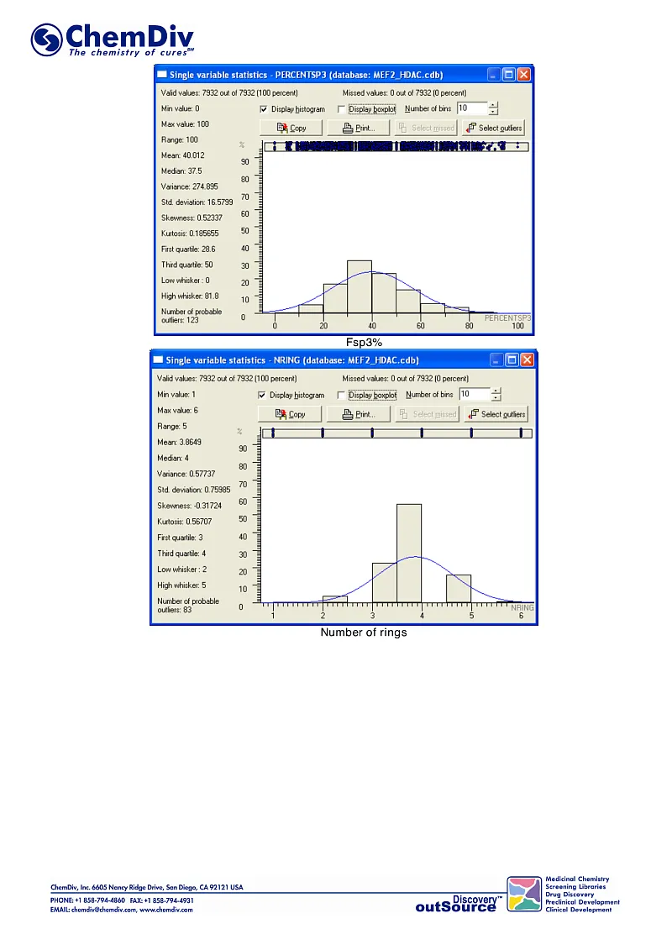Image resolution: width=672 pixels, height=950 pixels.
Task: Click the NRING window title bar icon
Action: click(x=159, y=360)
